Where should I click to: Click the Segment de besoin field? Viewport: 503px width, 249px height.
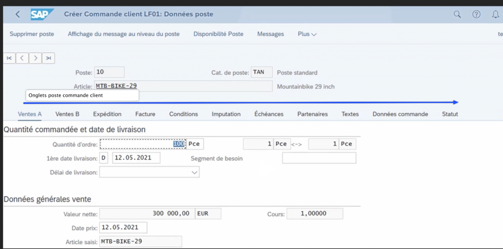point(319,158)
